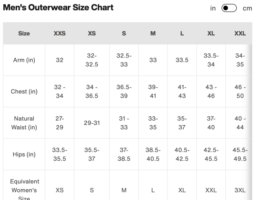
Task: Select the XL column header
Action: [x=211, y=33]
